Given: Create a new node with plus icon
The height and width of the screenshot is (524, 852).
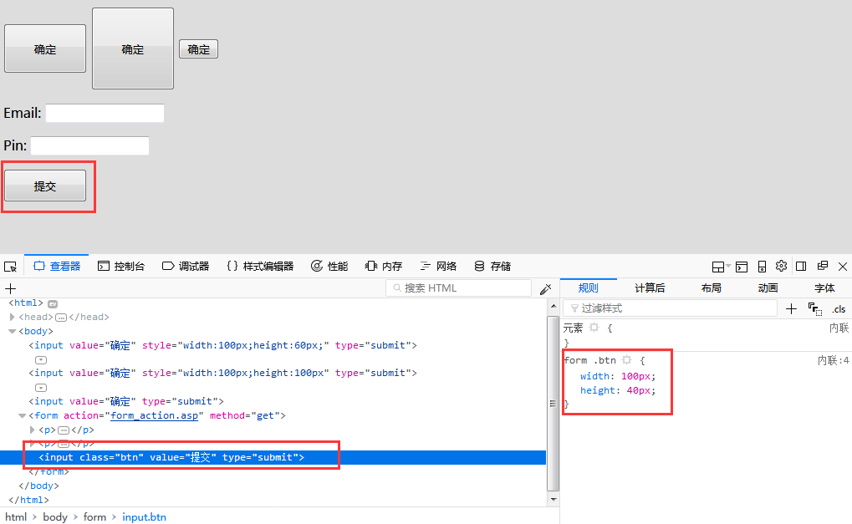Looking at the screenshot, I should coord(10,288).
